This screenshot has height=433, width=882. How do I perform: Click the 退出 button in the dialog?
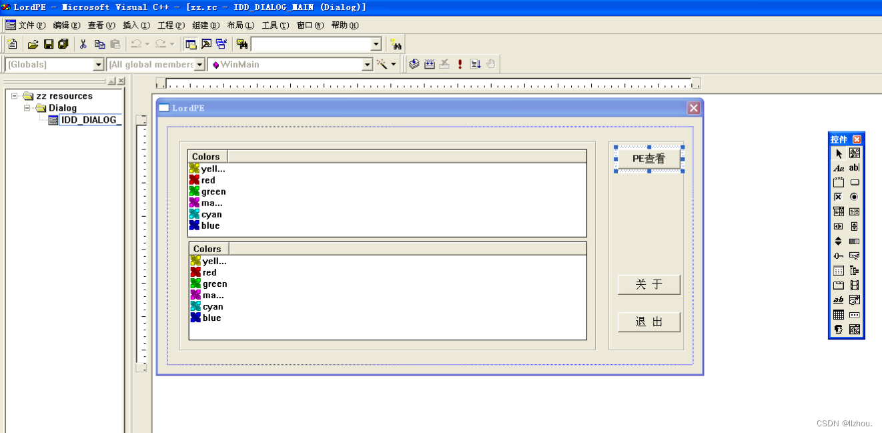(648, 322)
